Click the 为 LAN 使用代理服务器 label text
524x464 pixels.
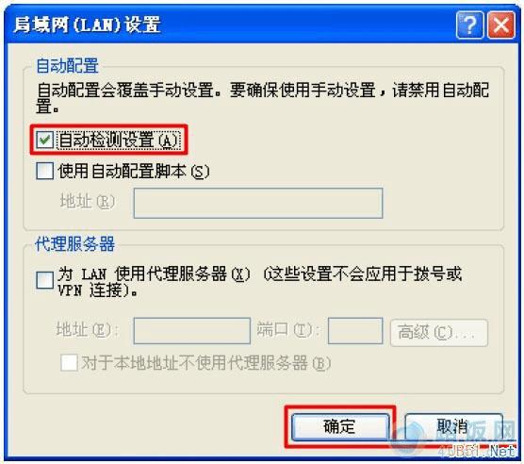154,274
